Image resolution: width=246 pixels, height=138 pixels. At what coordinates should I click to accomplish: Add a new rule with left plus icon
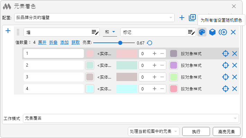click(x=8, y=31)
